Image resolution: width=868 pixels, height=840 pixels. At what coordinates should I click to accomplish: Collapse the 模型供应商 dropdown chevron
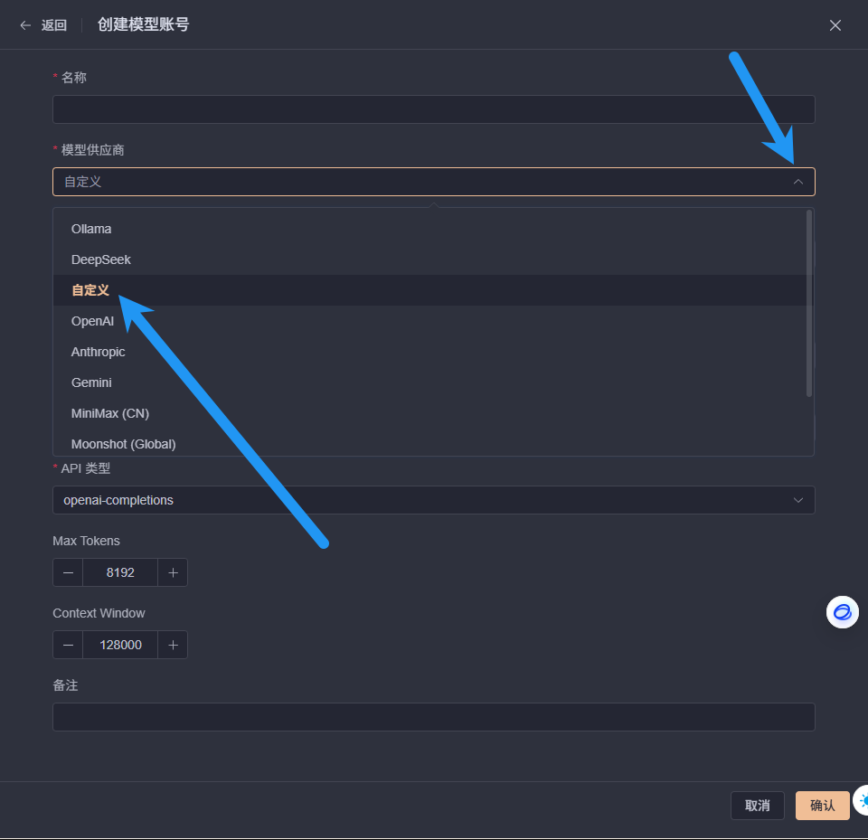click(x=797, y=182)
